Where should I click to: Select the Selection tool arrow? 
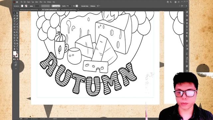(15, 13)
